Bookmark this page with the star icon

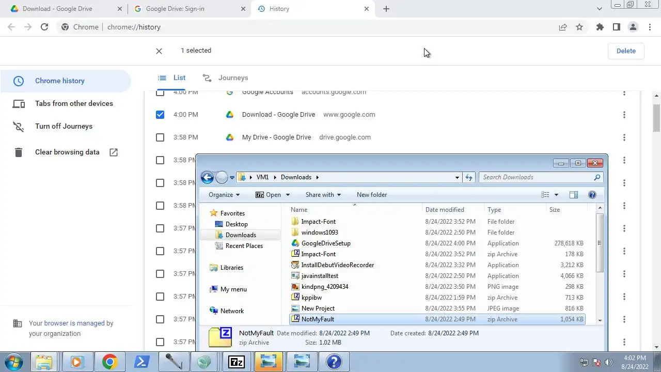579,27
